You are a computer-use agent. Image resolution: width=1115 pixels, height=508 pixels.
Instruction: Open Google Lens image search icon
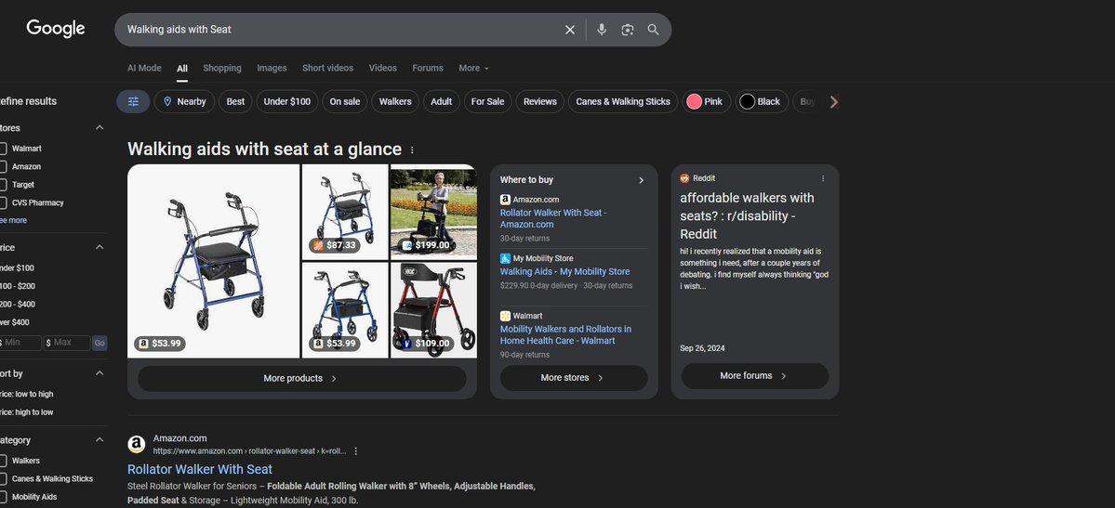(627, 30)
